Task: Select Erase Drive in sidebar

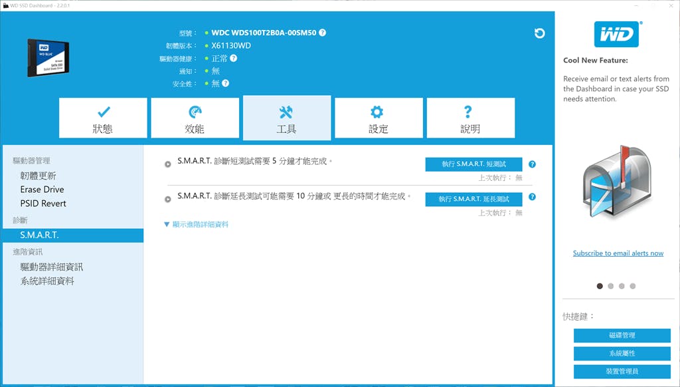Action: (42, 190)
